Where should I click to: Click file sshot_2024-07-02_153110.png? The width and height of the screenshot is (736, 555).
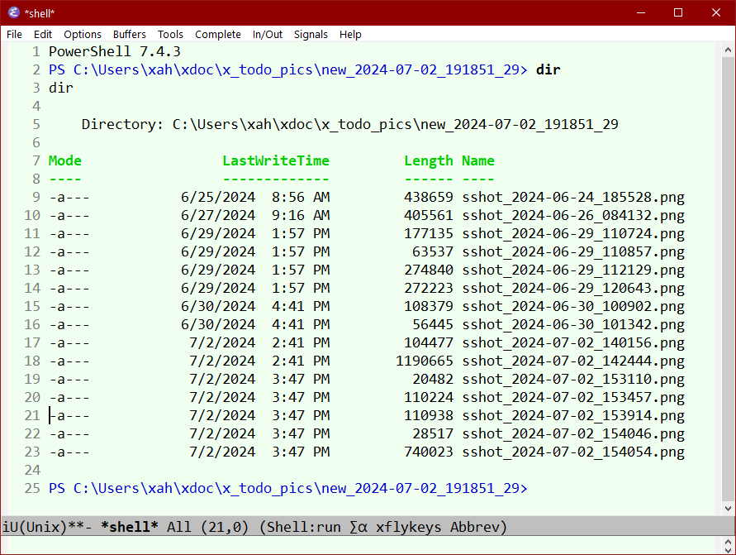coord(573,380)
